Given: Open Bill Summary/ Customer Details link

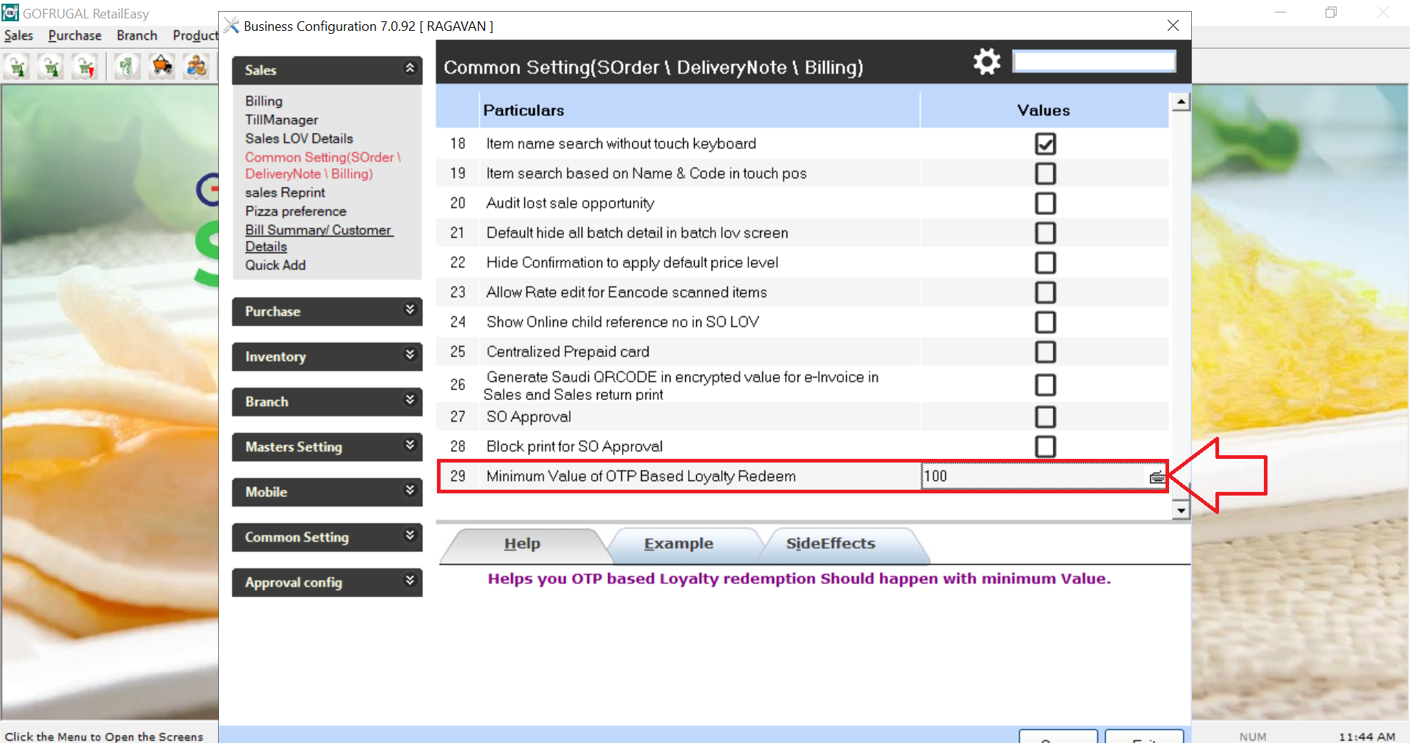Looking at the screenshot, I should 319,239.
